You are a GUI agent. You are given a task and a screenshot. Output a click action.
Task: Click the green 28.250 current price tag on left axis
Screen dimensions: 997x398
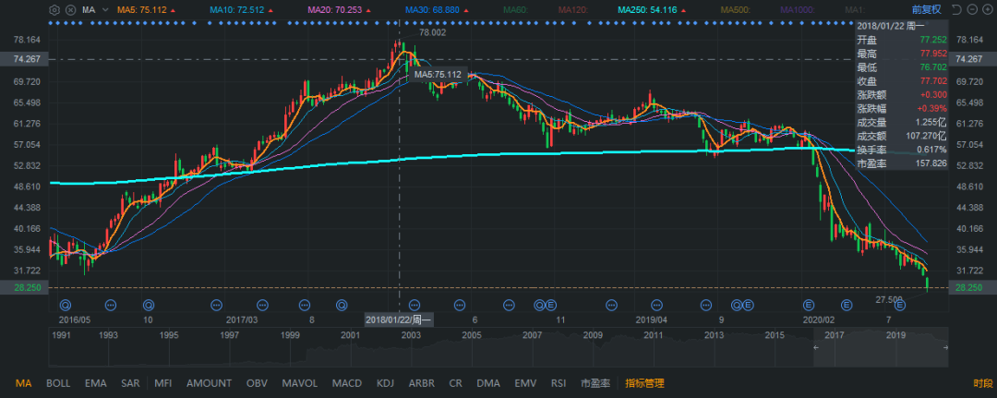pos(25,287)
